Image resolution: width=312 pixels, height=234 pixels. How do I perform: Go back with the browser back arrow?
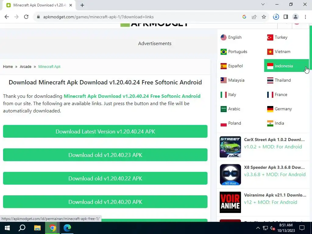[x=7, y=17]
